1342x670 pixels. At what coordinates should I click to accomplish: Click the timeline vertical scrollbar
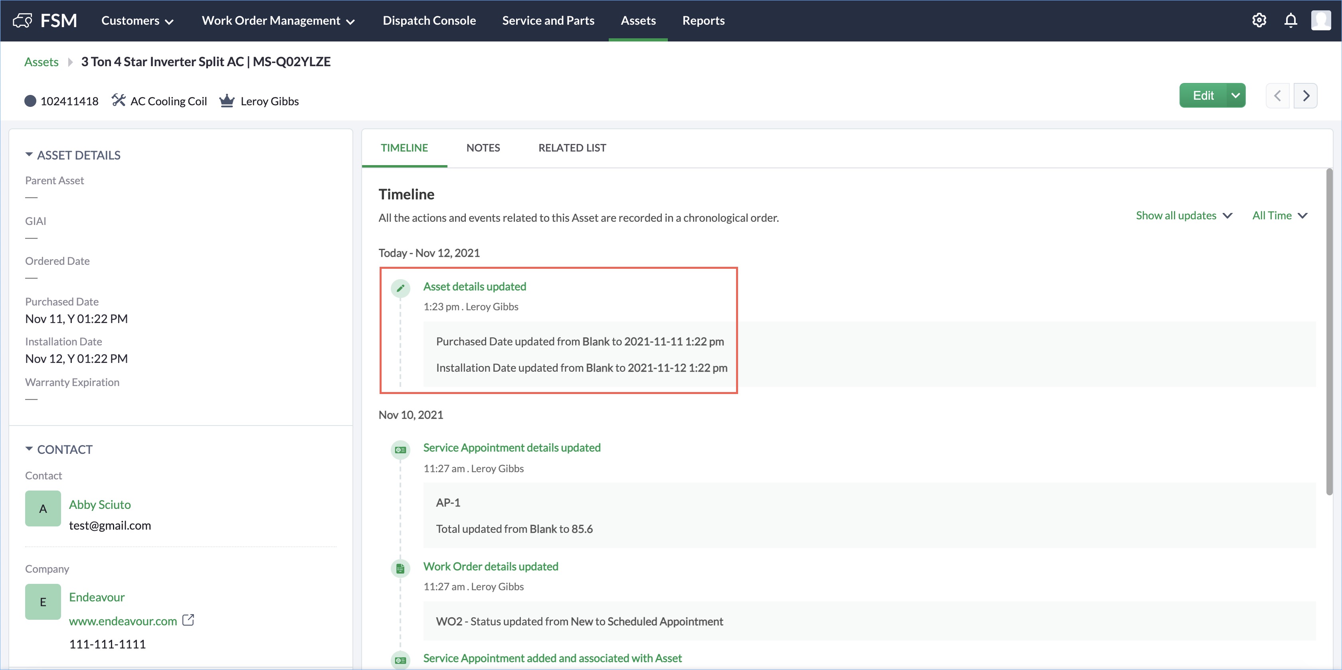click(1329, 333)
